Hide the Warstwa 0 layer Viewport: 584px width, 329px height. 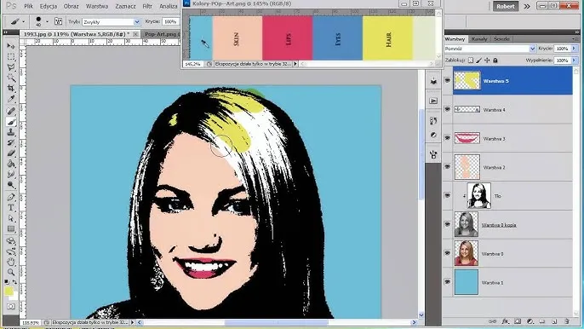coord(447,253)
